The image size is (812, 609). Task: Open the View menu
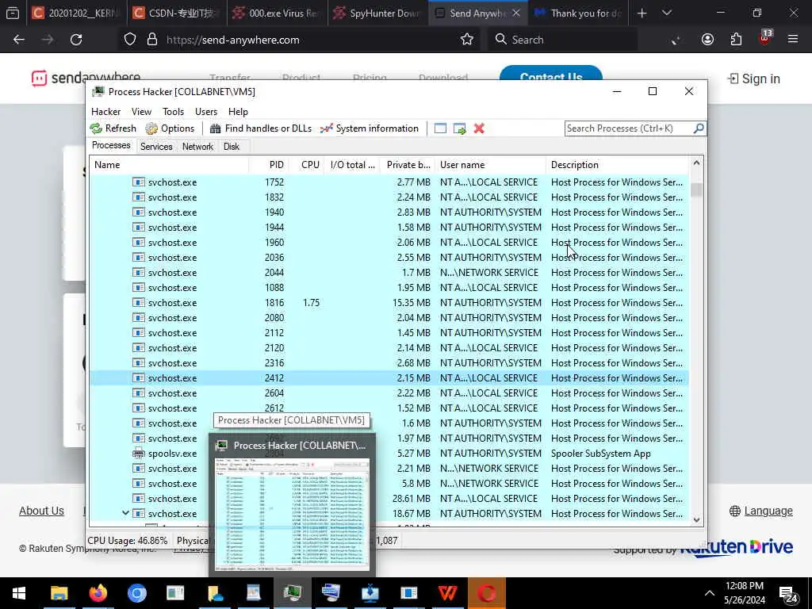pos(141,112)
